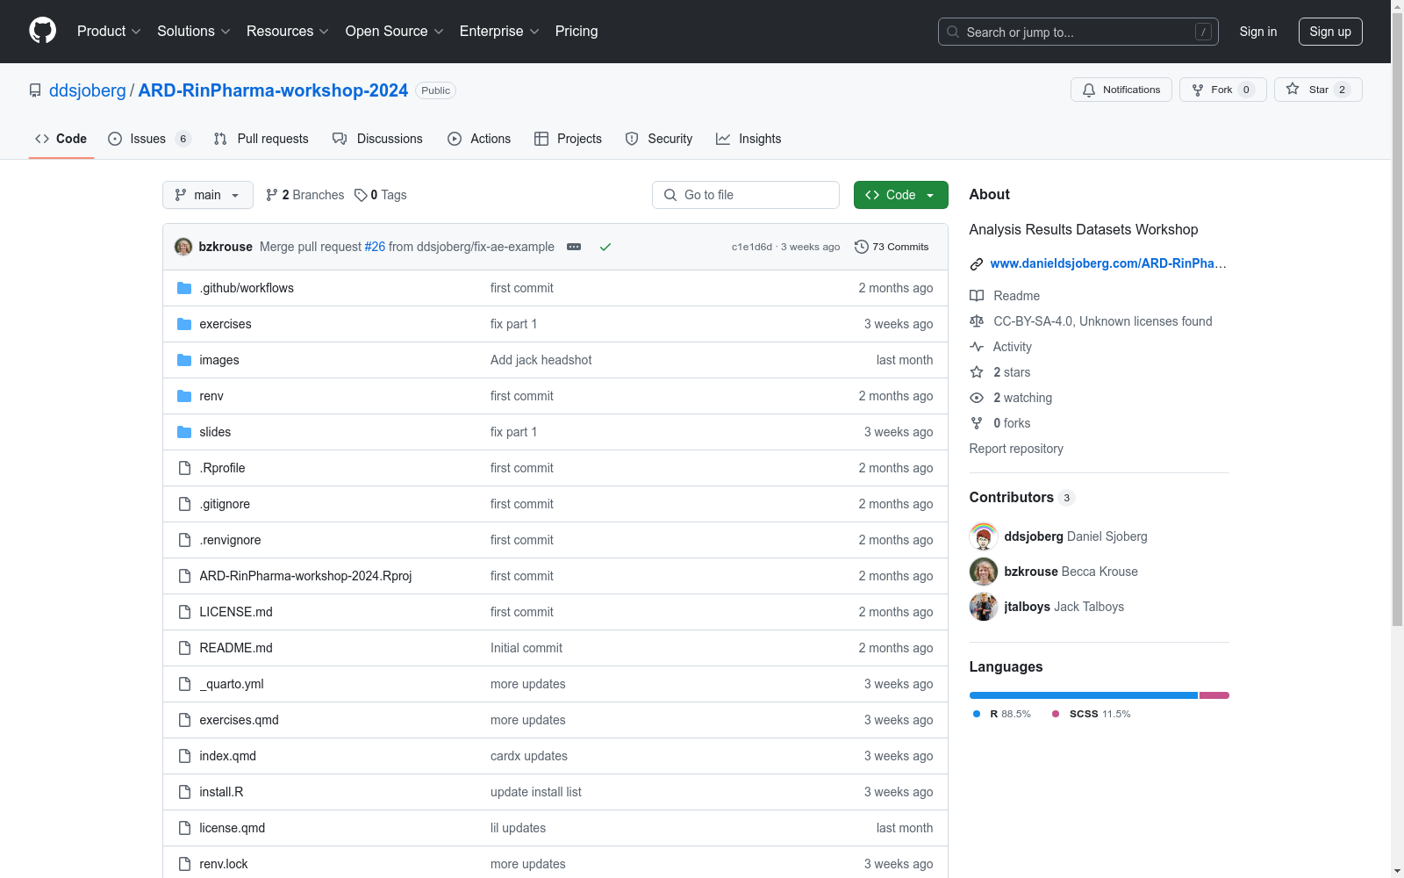Open jtalboys' contributor avatar
The width and height of the screenshot is (1404, 878).
pyautogui.click(x=984, y=607)
